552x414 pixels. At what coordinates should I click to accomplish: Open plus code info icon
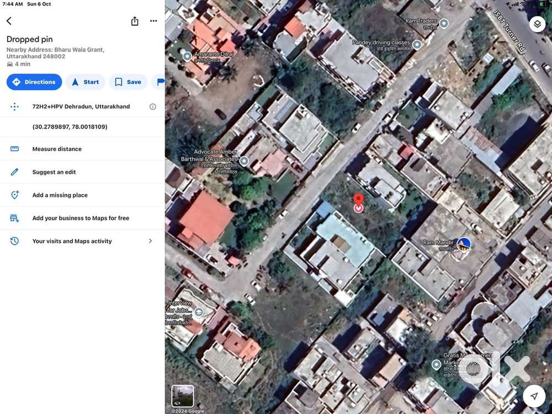coord(153,107)
